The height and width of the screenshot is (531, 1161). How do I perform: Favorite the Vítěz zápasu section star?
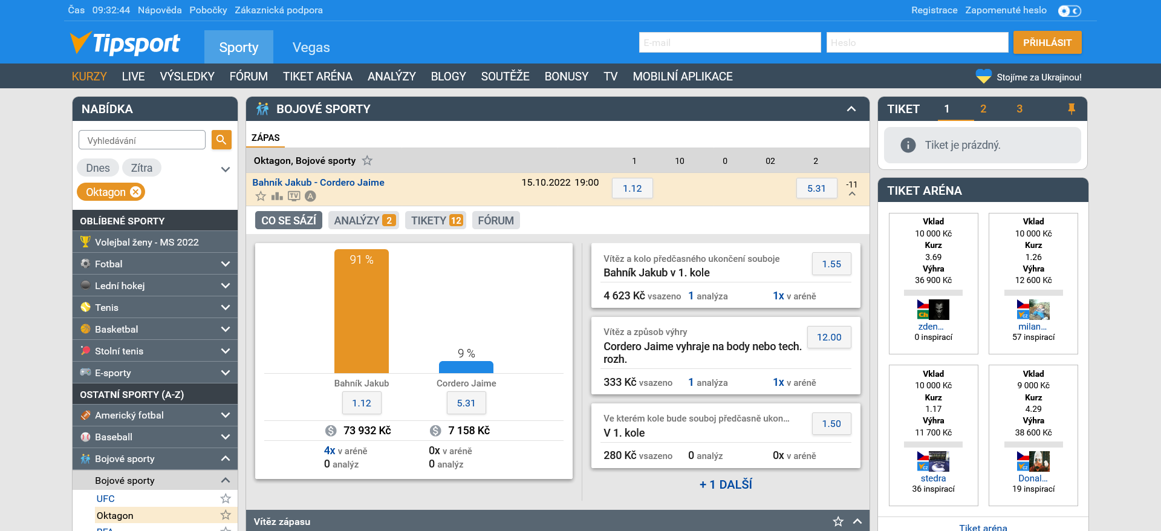pos(838,521)
